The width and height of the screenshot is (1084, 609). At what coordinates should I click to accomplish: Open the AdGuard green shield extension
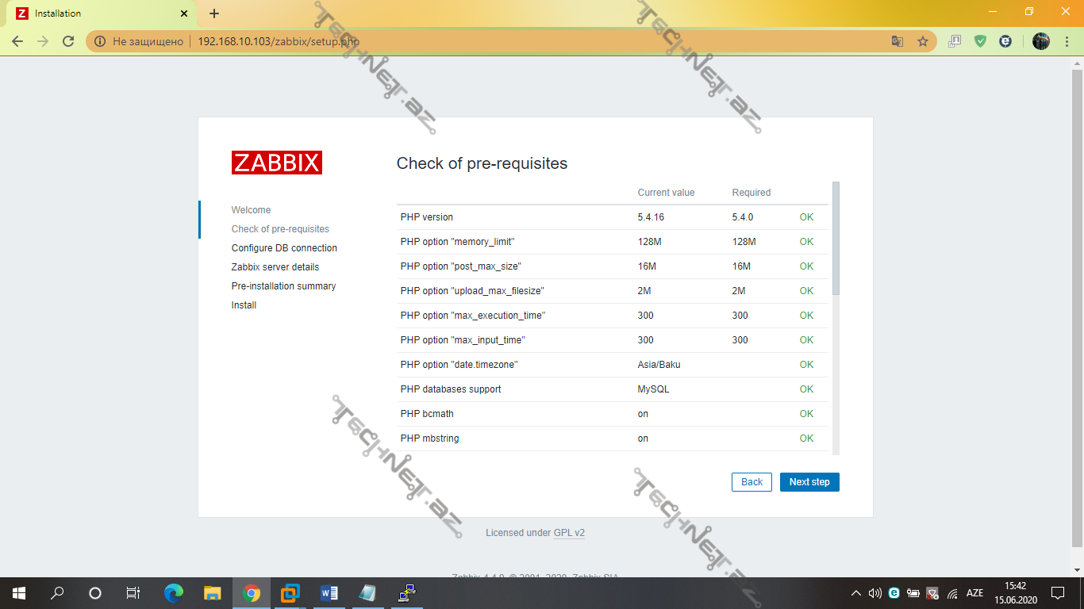pyautogui.click(x=980, y=41)
